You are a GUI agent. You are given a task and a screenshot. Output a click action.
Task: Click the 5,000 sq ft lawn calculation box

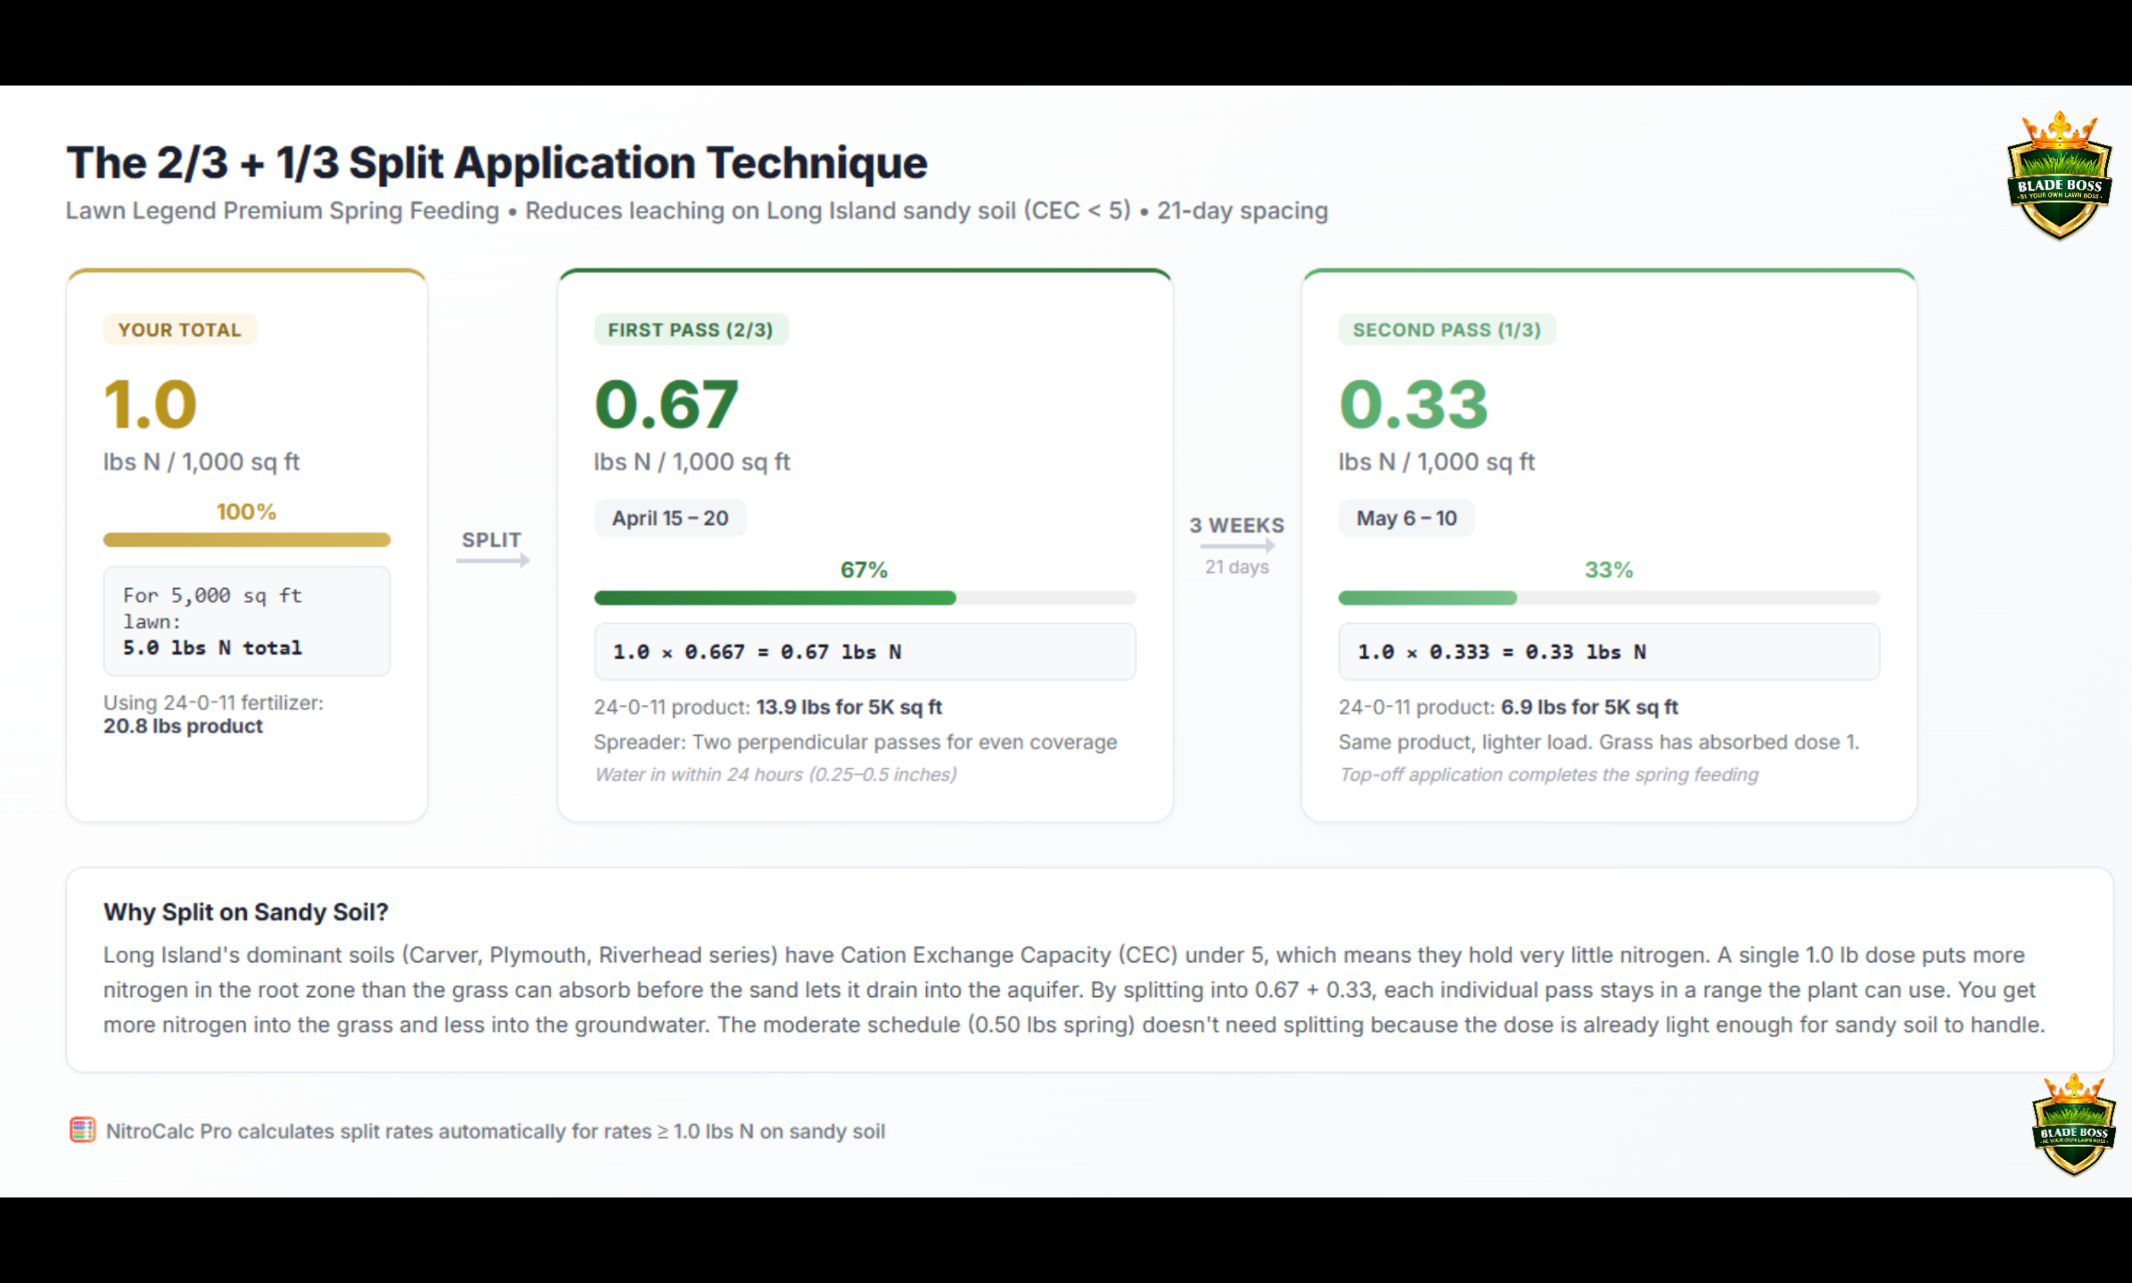[x=247, y=621]
